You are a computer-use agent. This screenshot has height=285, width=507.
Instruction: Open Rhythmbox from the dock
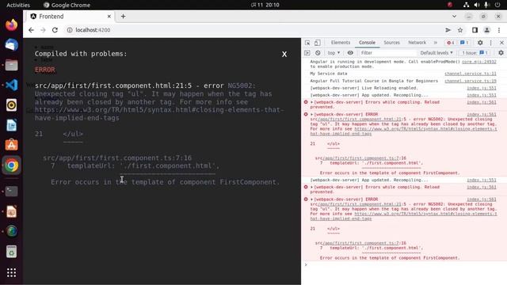pyautogui.click(x=11, y=105)
